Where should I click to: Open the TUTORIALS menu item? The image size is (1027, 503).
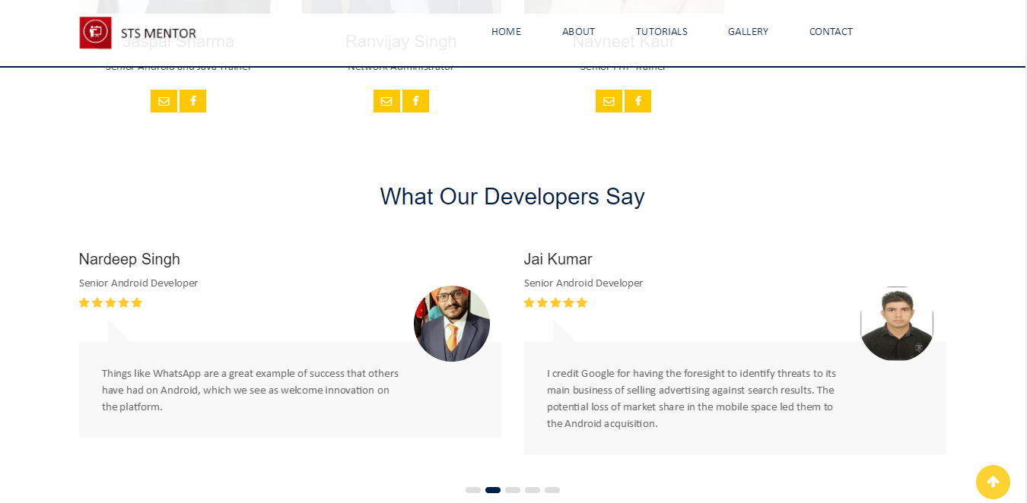[x=661, y=32]
